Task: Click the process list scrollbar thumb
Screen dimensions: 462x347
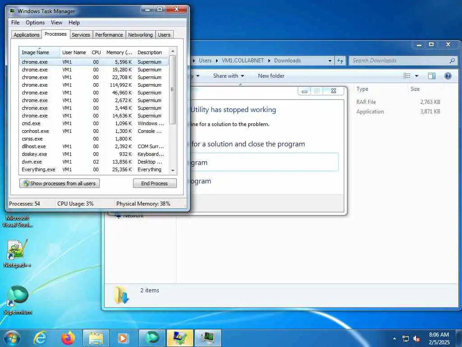Action: click(173, 90)
